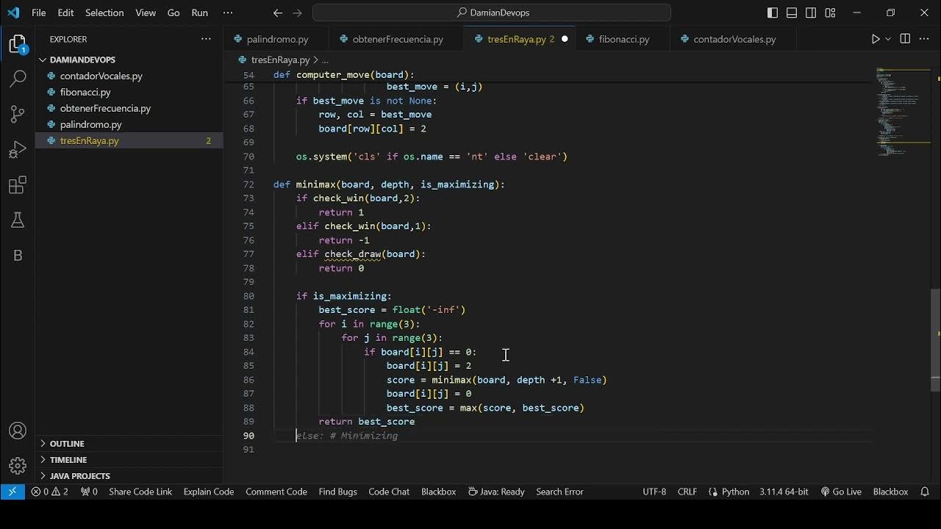Image resolution: width=941 pixels, height=529 pixels.
Task: Open the Selection menu
Action: point(104,12)
